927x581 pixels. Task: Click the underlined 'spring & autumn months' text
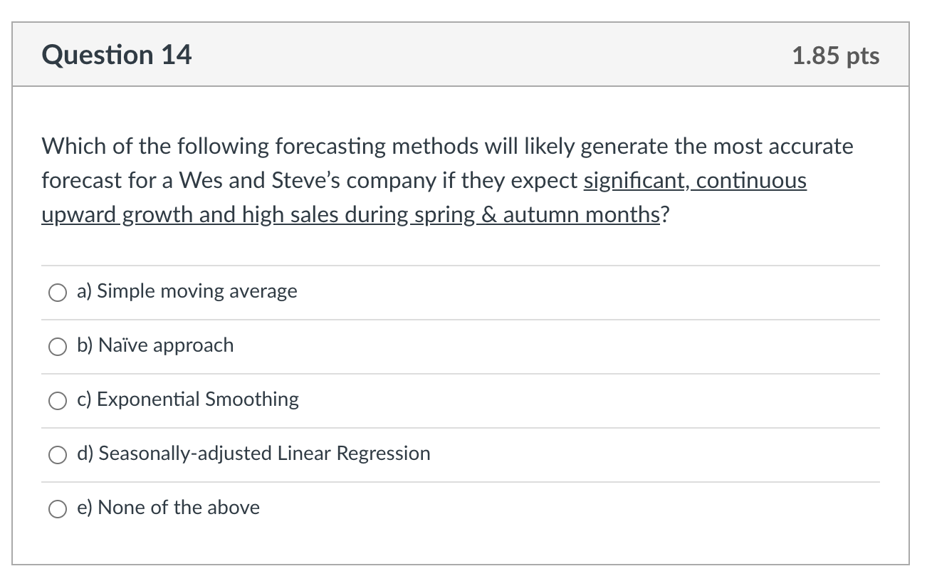tap(534, 215)
